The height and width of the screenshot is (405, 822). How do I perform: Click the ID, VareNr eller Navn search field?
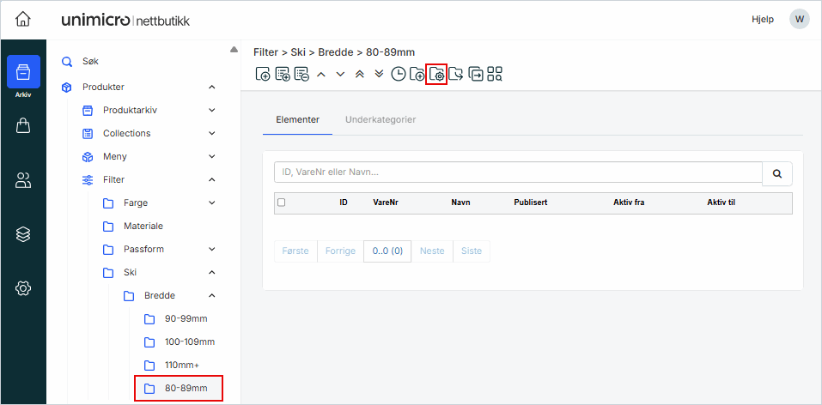coord(517,173)
